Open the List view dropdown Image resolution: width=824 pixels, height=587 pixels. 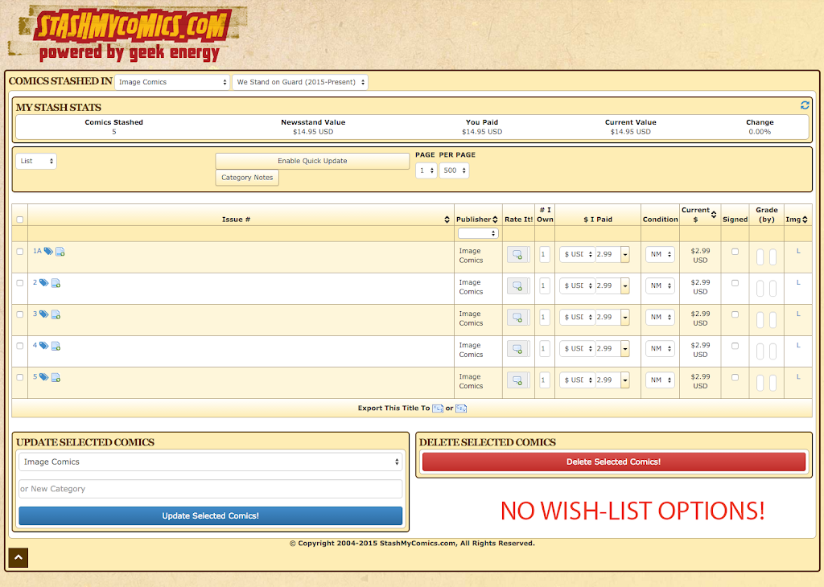point(36,161)
